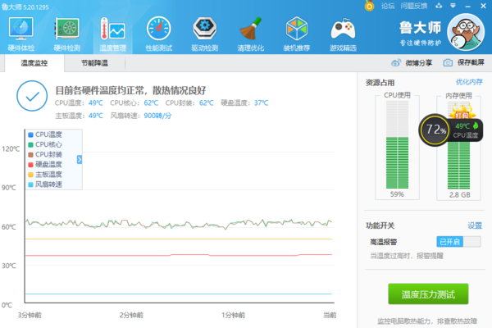The height and width of the screenshot is (328, 492).
Task: Toggle 硬盘温度 series in chart legend
Action: 48,164
